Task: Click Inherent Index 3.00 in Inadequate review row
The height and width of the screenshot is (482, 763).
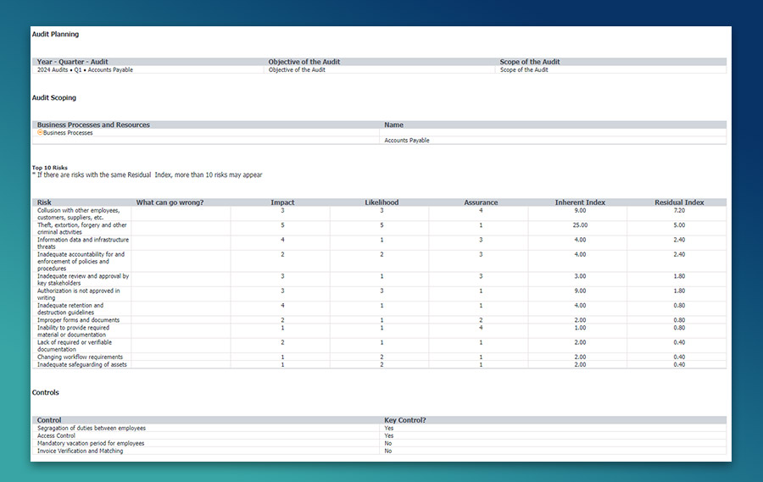Action: 580,276
